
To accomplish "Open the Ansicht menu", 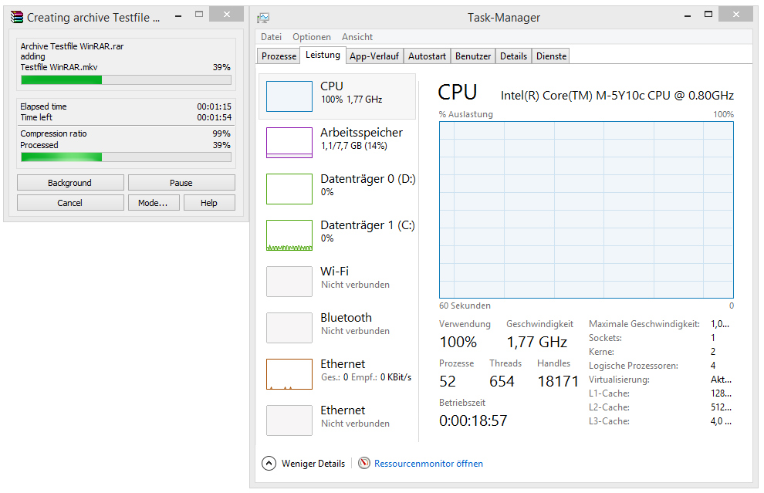I will pyautogui.click(x=357, y=37).
